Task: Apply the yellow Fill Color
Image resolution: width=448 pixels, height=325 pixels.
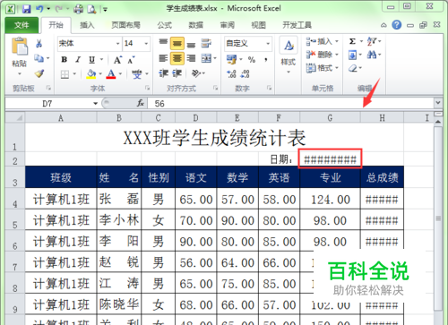Action: (x=91, y=73)
